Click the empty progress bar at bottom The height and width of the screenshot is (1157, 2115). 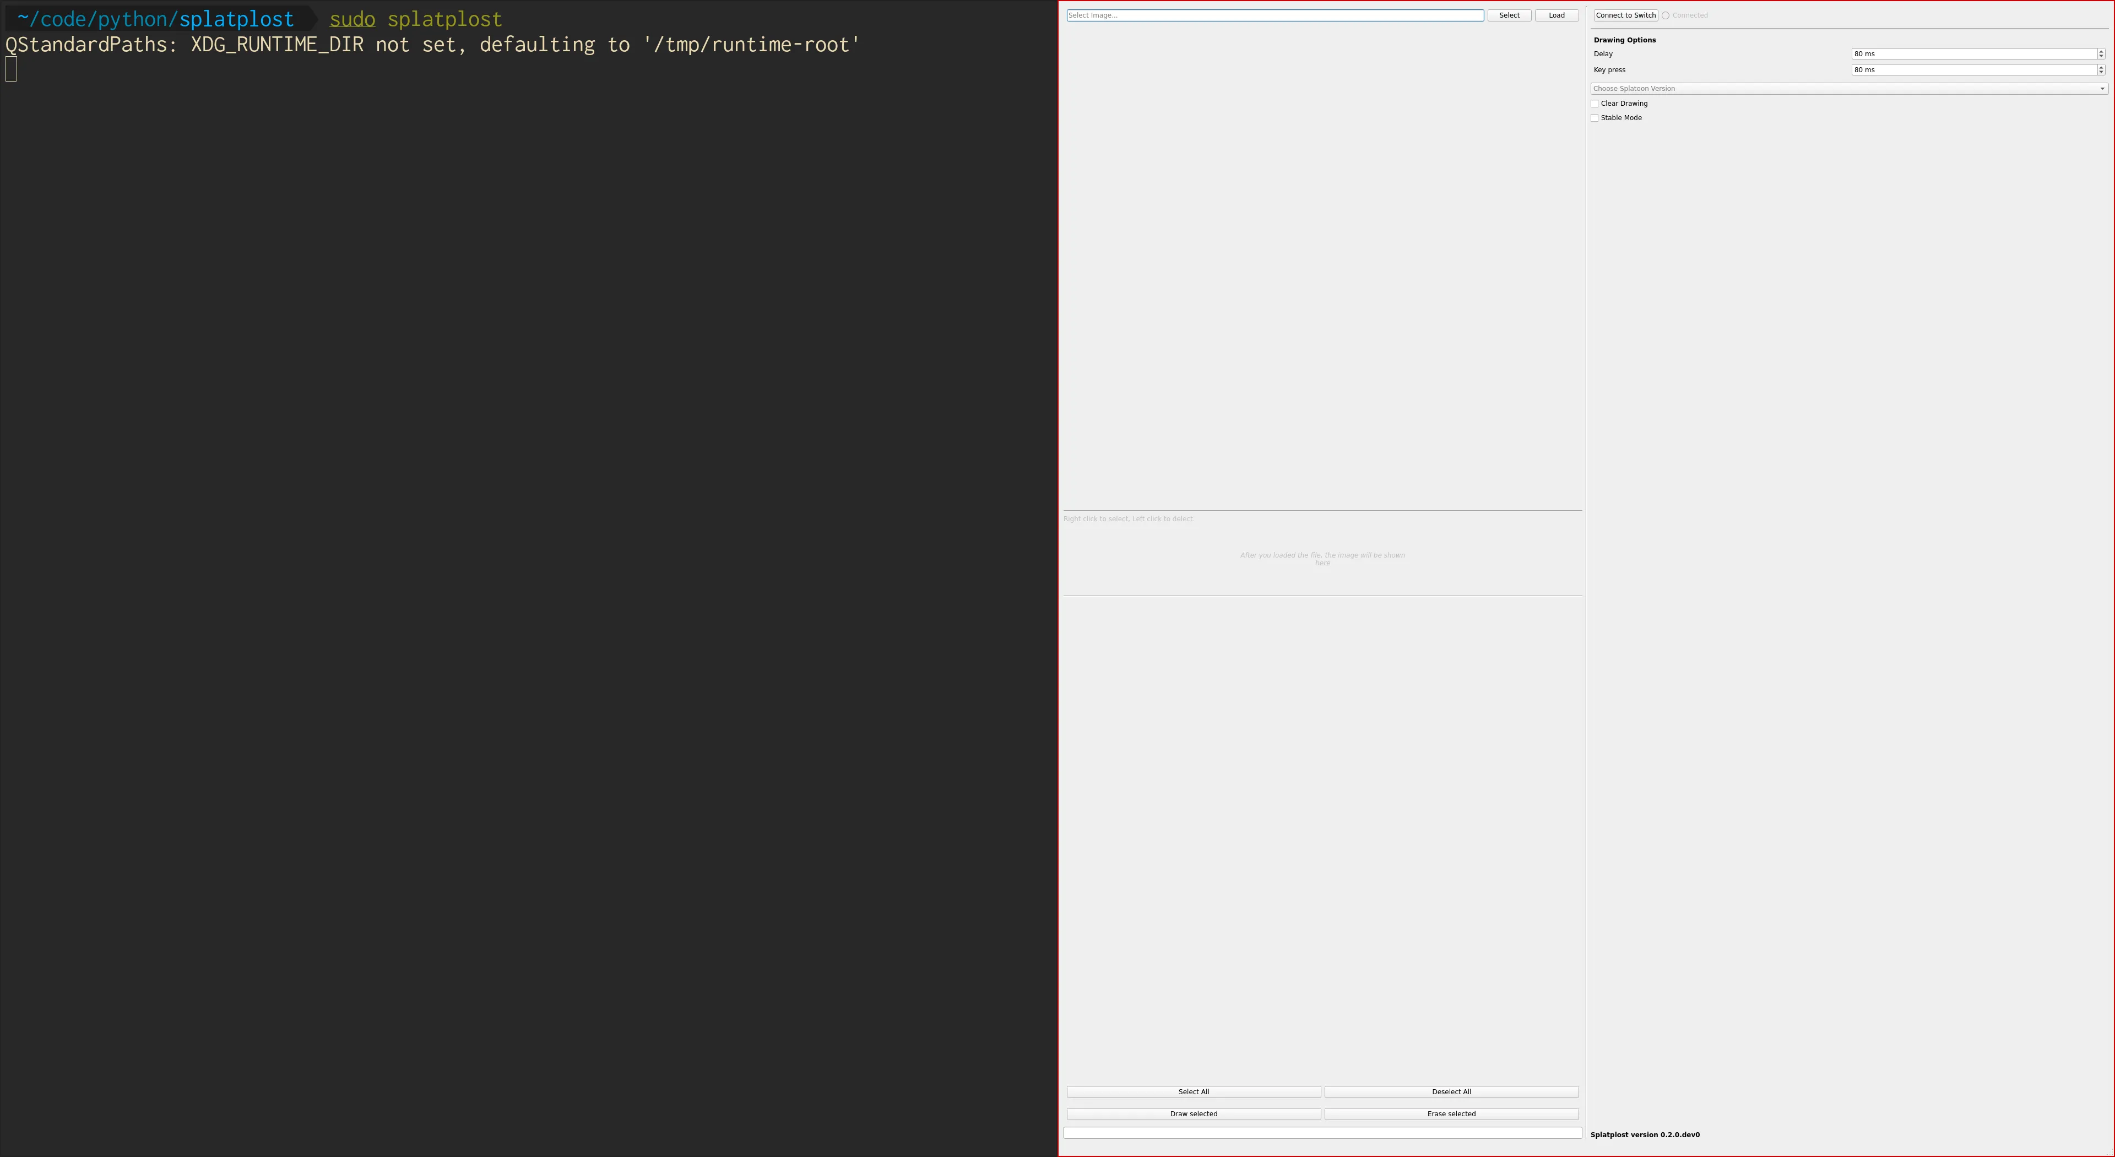click(x=1322, y=1133)
